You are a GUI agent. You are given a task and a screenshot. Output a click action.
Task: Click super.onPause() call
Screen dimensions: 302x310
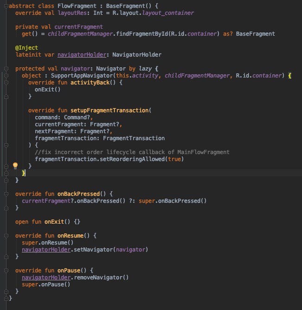pyautogui.click(x=46, y=284)
